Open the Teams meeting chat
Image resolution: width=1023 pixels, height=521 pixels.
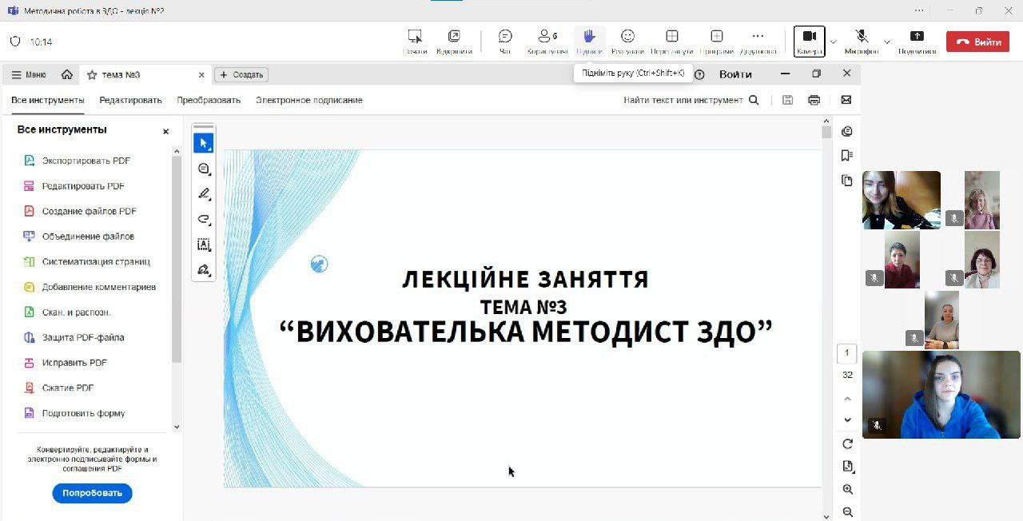505,41
